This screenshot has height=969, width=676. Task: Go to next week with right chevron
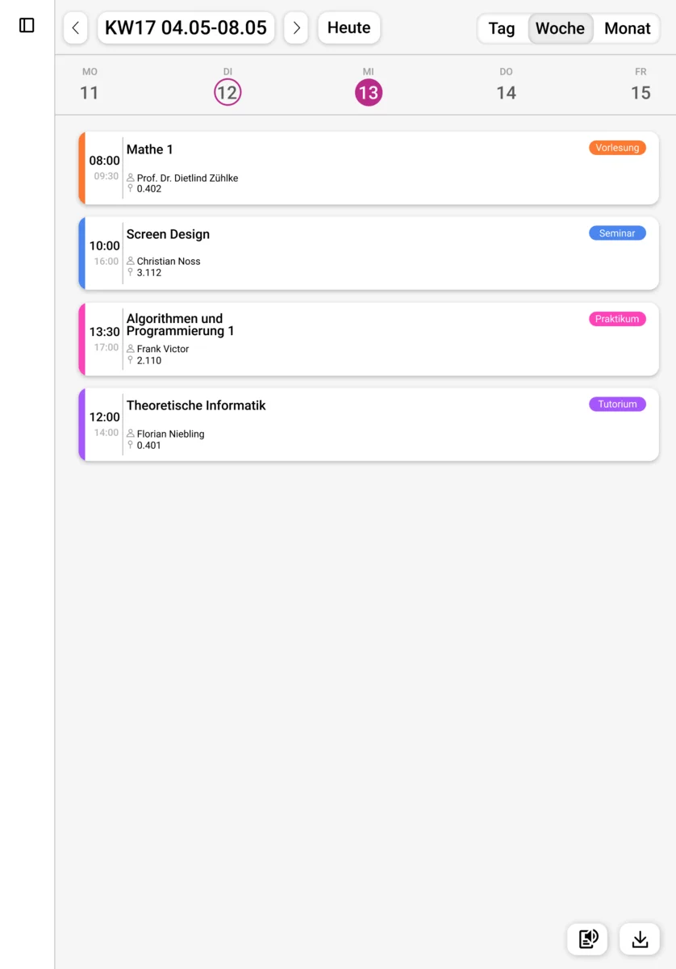pyautogui.click(x=296, y=28)
